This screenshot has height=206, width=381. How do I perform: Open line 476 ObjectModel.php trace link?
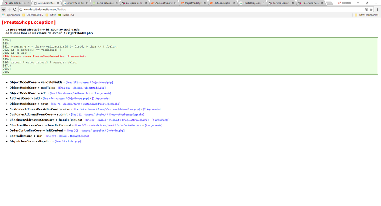click(x=66, y=99)
